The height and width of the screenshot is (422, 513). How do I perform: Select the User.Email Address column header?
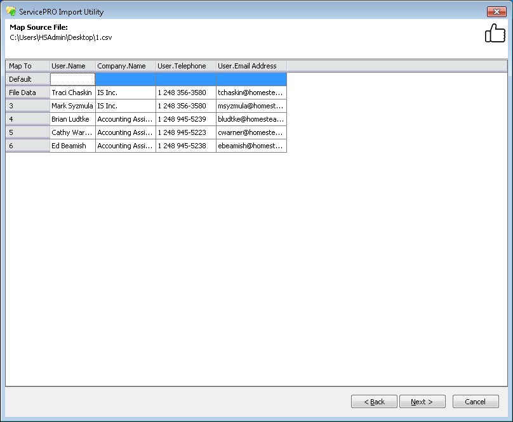(x=251, y=65)
